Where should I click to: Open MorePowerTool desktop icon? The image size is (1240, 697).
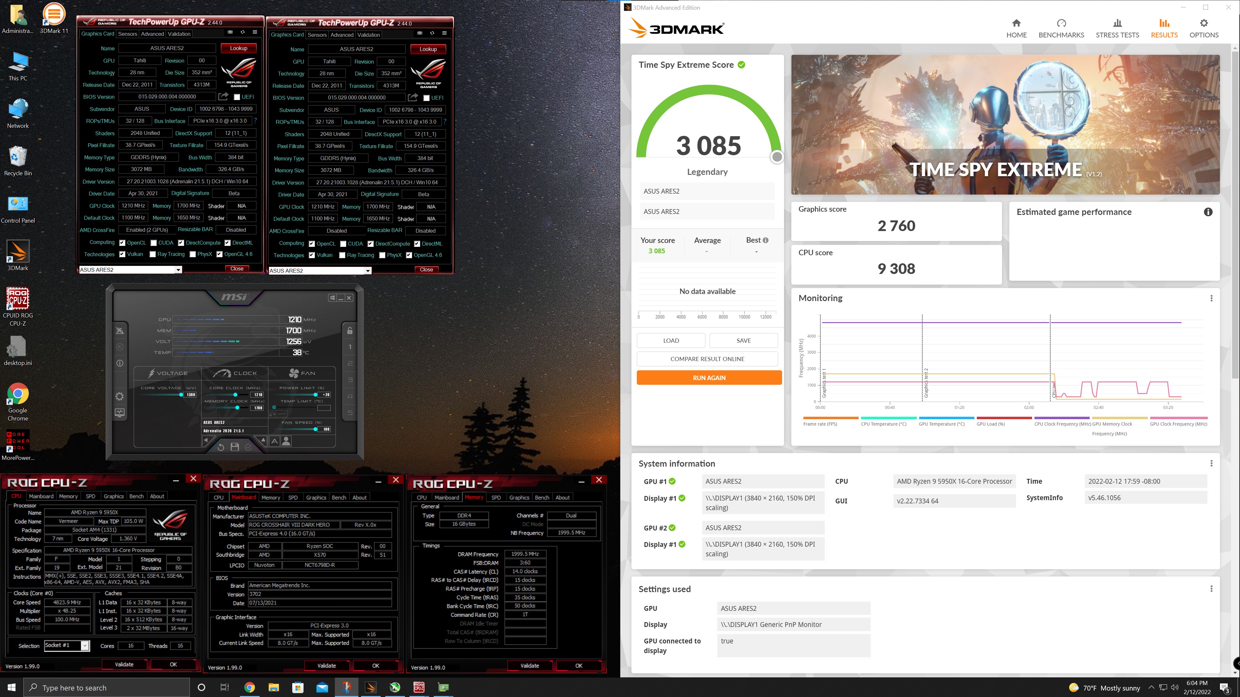18,445
